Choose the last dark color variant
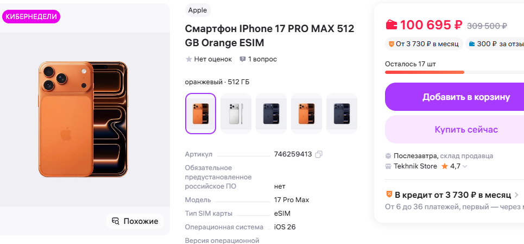The image size is (524, 244). (x=342, y=114)
